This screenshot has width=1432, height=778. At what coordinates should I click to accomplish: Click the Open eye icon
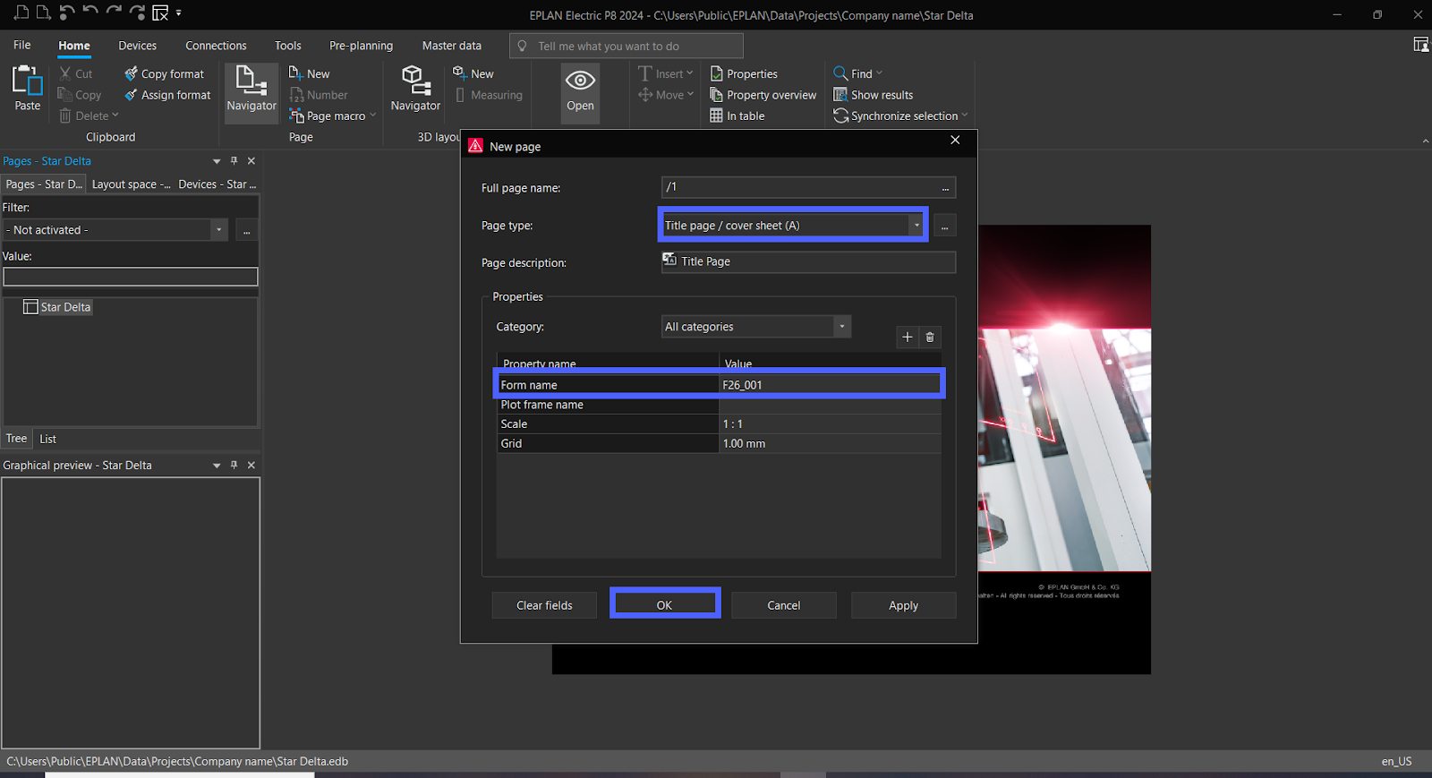[x=580, y=81]
